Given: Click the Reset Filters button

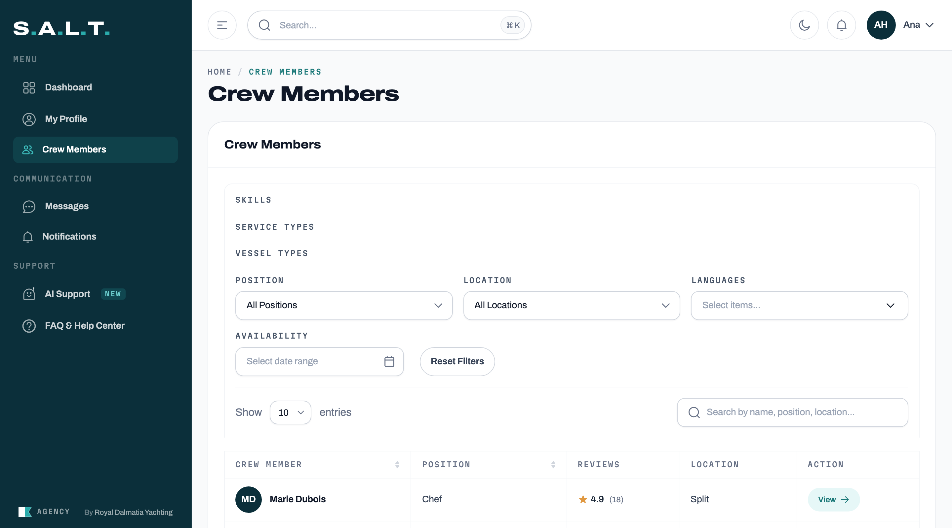Looking at the screenshot, I should point(457,361).
